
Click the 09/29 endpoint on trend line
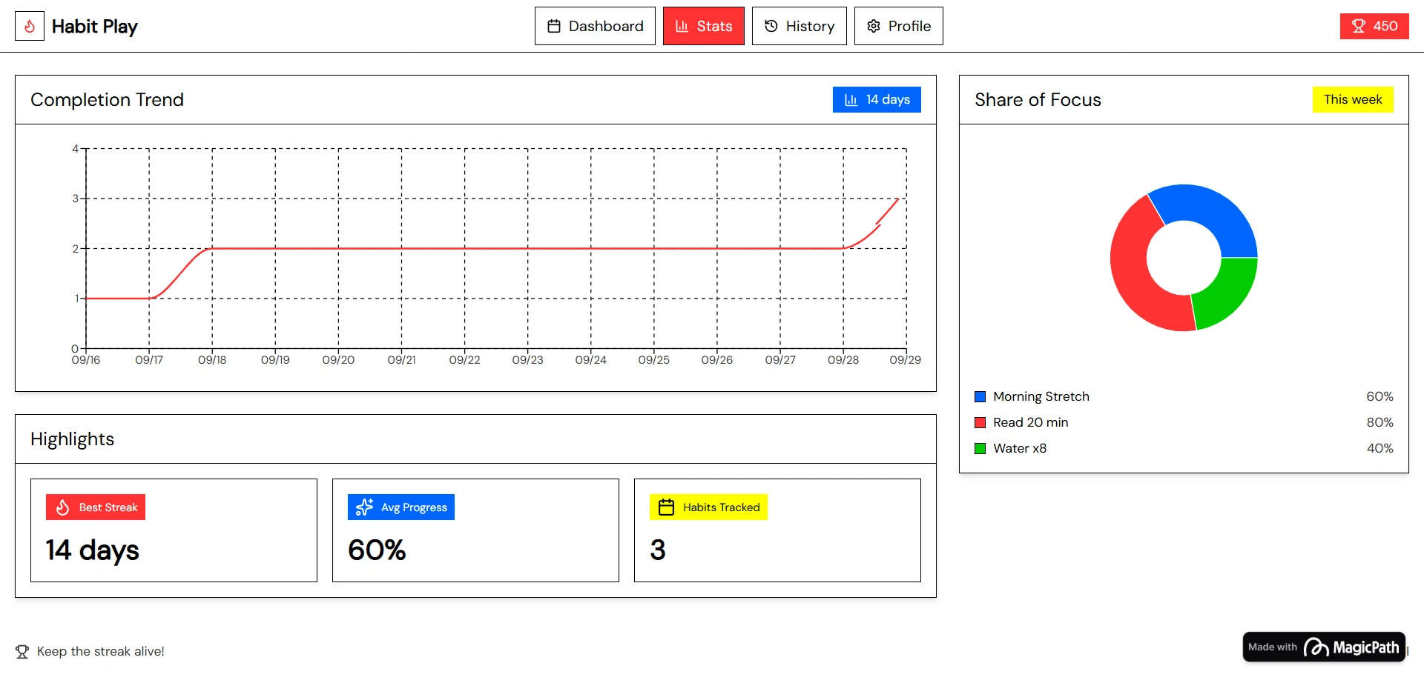tap(898, 199)
